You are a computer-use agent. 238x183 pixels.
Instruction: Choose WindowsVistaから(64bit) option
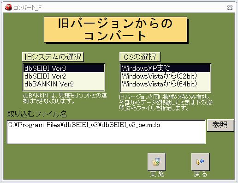[x=165, y=84]
